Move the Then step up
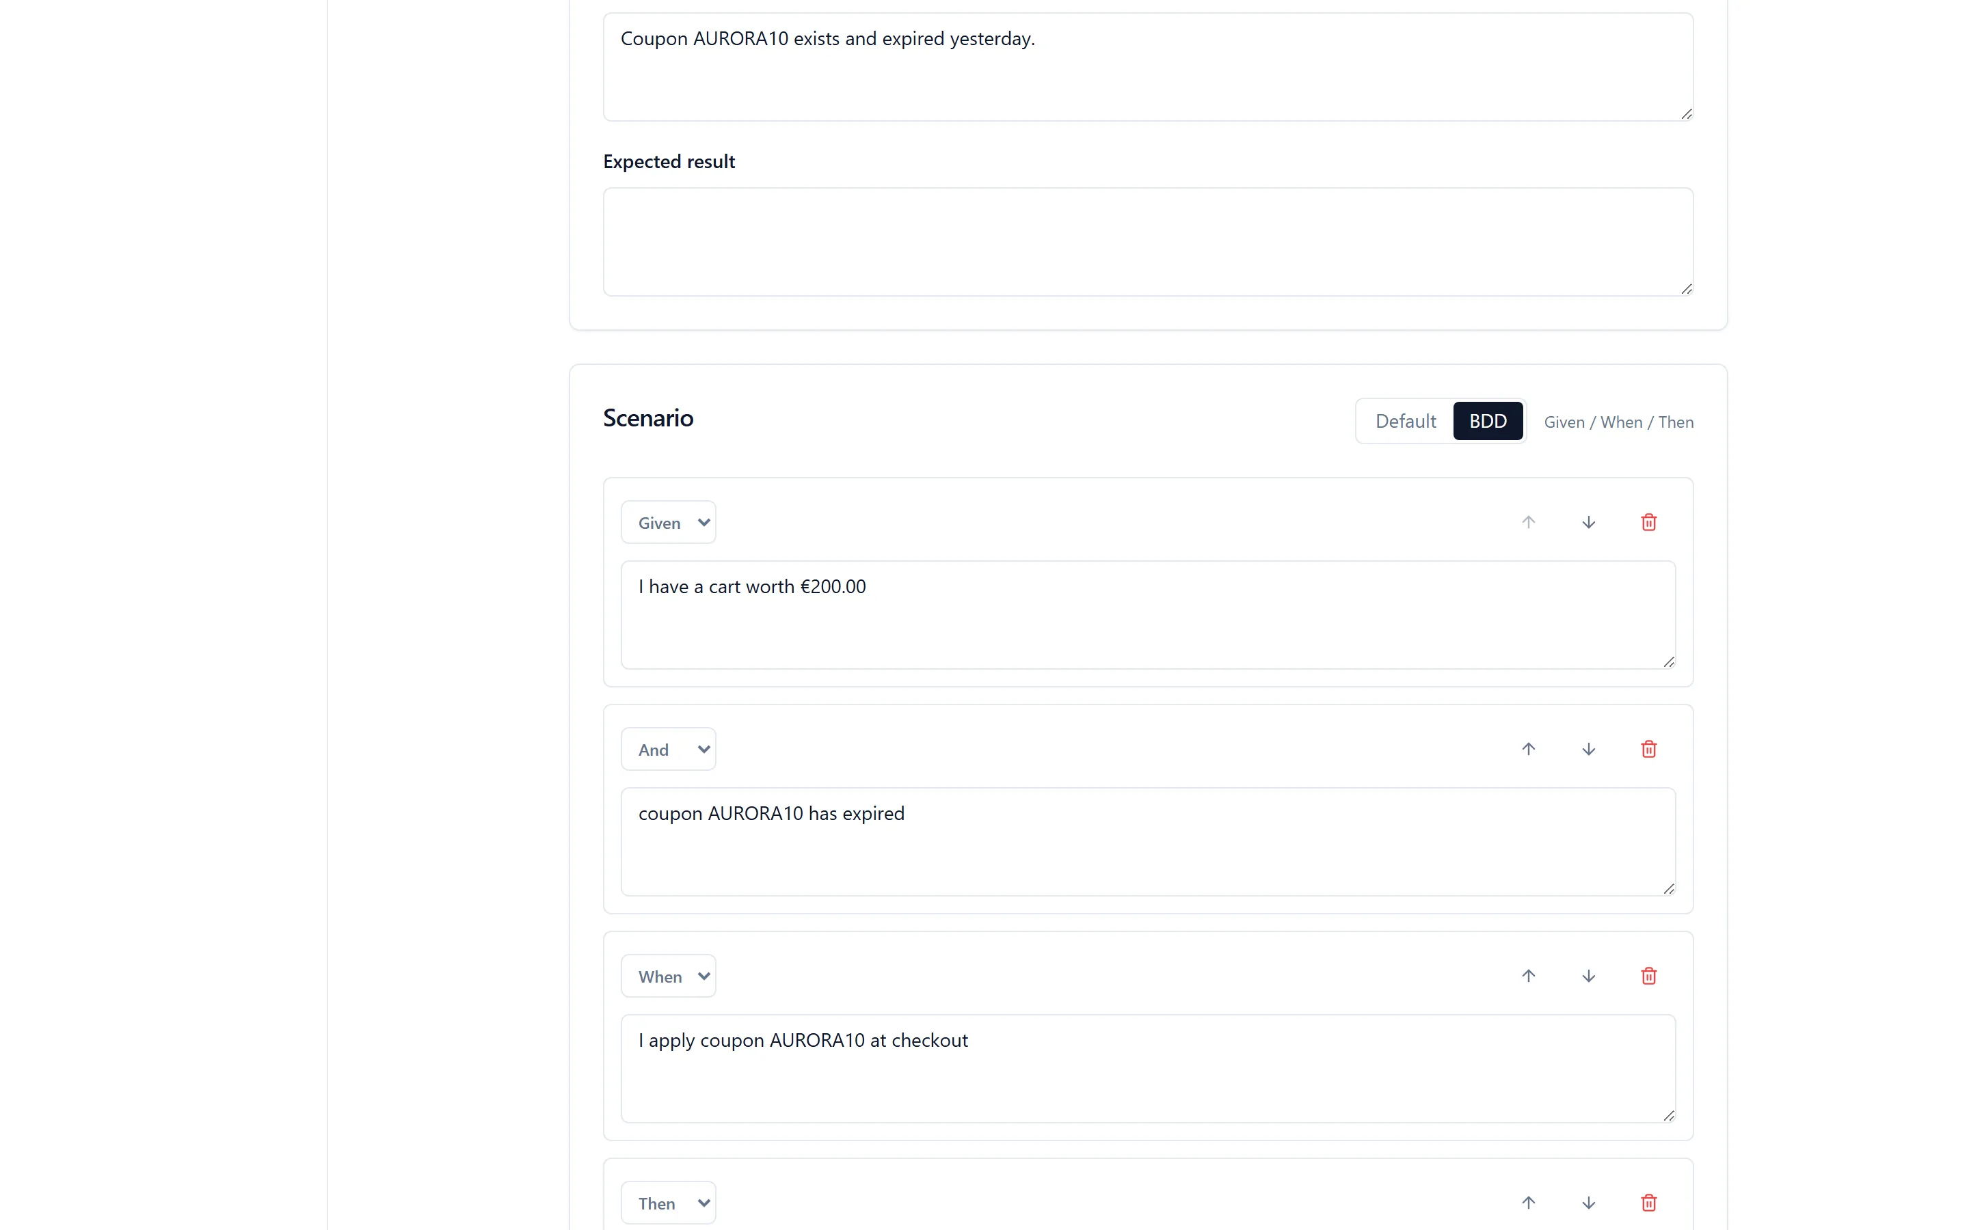 tap(1528, 1203)
